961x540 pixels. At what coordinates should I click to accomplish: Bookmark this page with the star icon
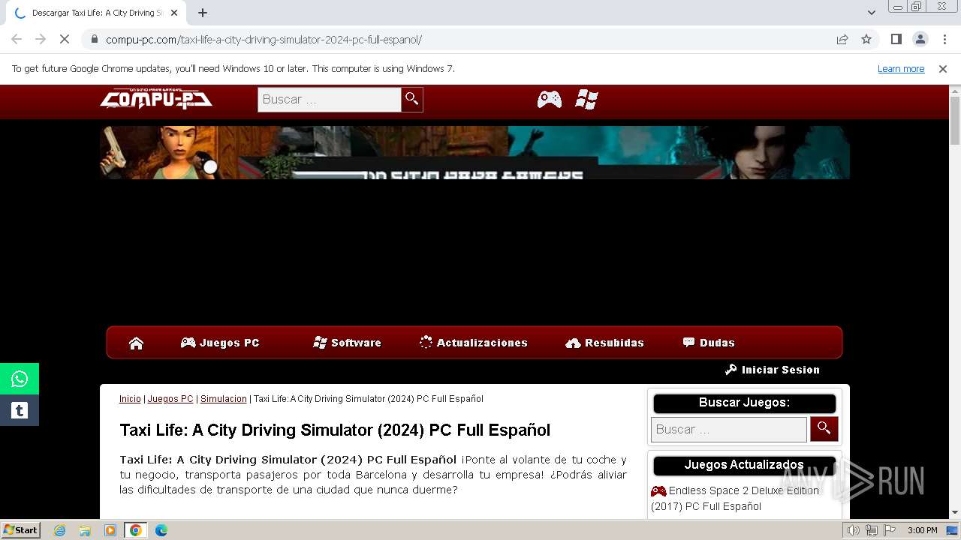[x=866, y=39]
